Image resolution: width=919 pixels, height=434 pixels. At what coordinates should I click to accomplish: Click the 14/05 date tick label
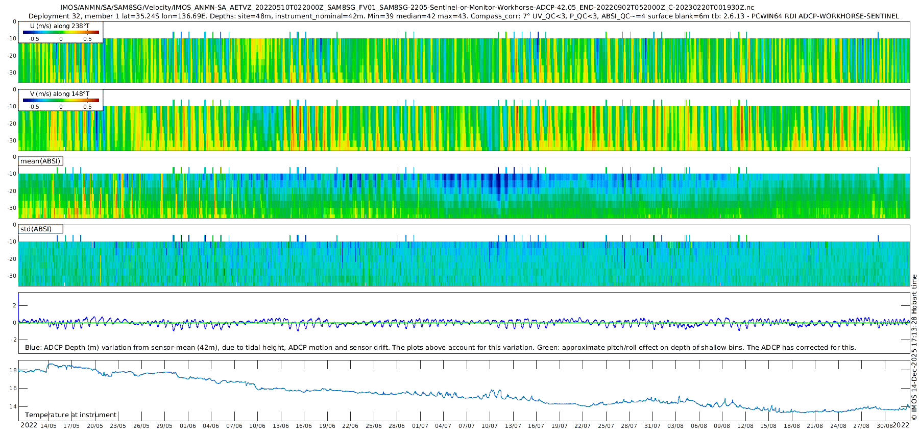click(x=48, y=426)
